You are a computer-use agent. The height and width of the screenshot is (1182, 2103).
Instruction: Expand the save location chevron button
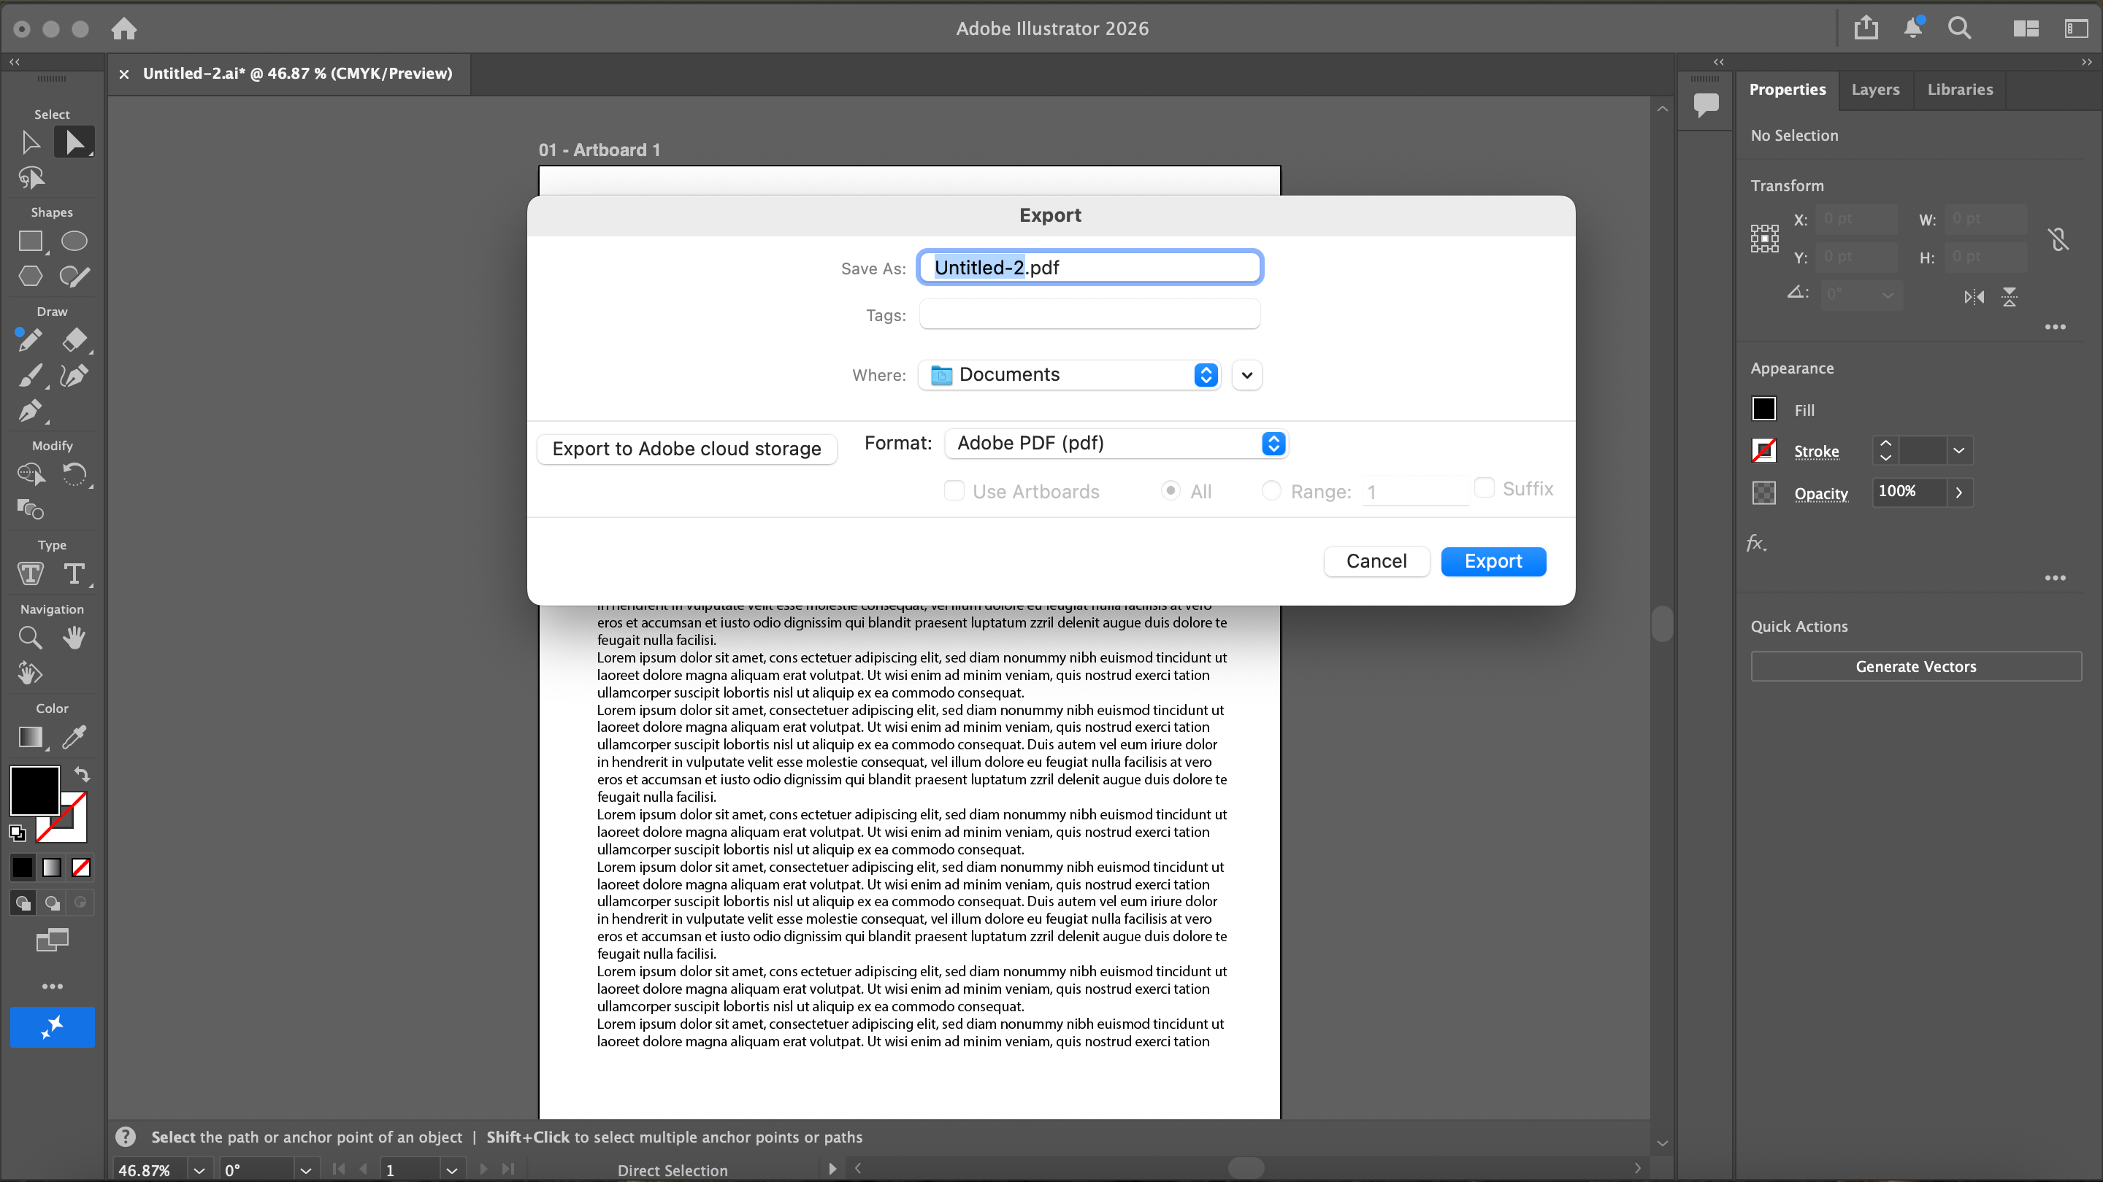(x=1246, y=375)
